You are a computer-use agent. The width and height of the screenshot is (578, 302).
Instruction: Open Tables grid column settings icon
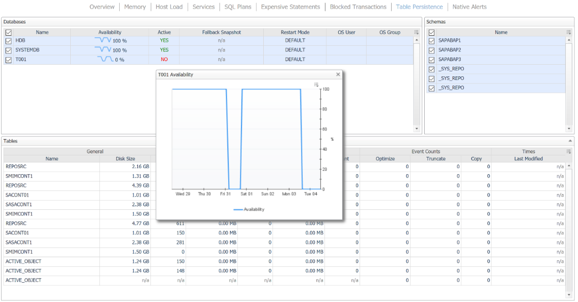(569, 151)
